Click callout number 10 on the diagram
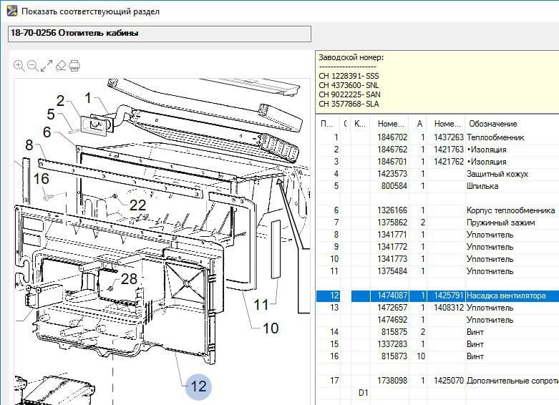This screenshot has width=559, height=405. pyautogui.click(x=271, y=328)
